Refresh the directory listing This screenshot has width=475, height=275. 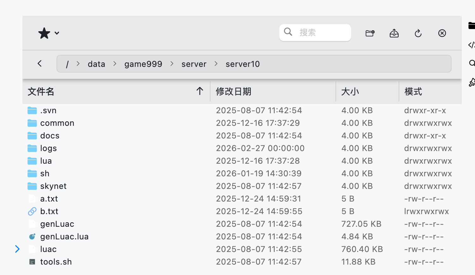pyautogui.click(x=418, y=33)
